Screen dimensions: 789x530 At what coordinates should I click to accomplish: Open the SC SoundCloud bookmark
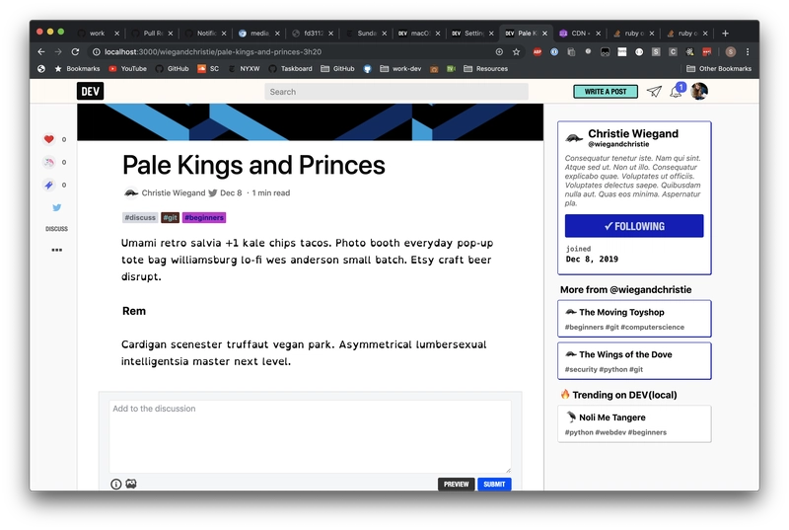(208, 68)
